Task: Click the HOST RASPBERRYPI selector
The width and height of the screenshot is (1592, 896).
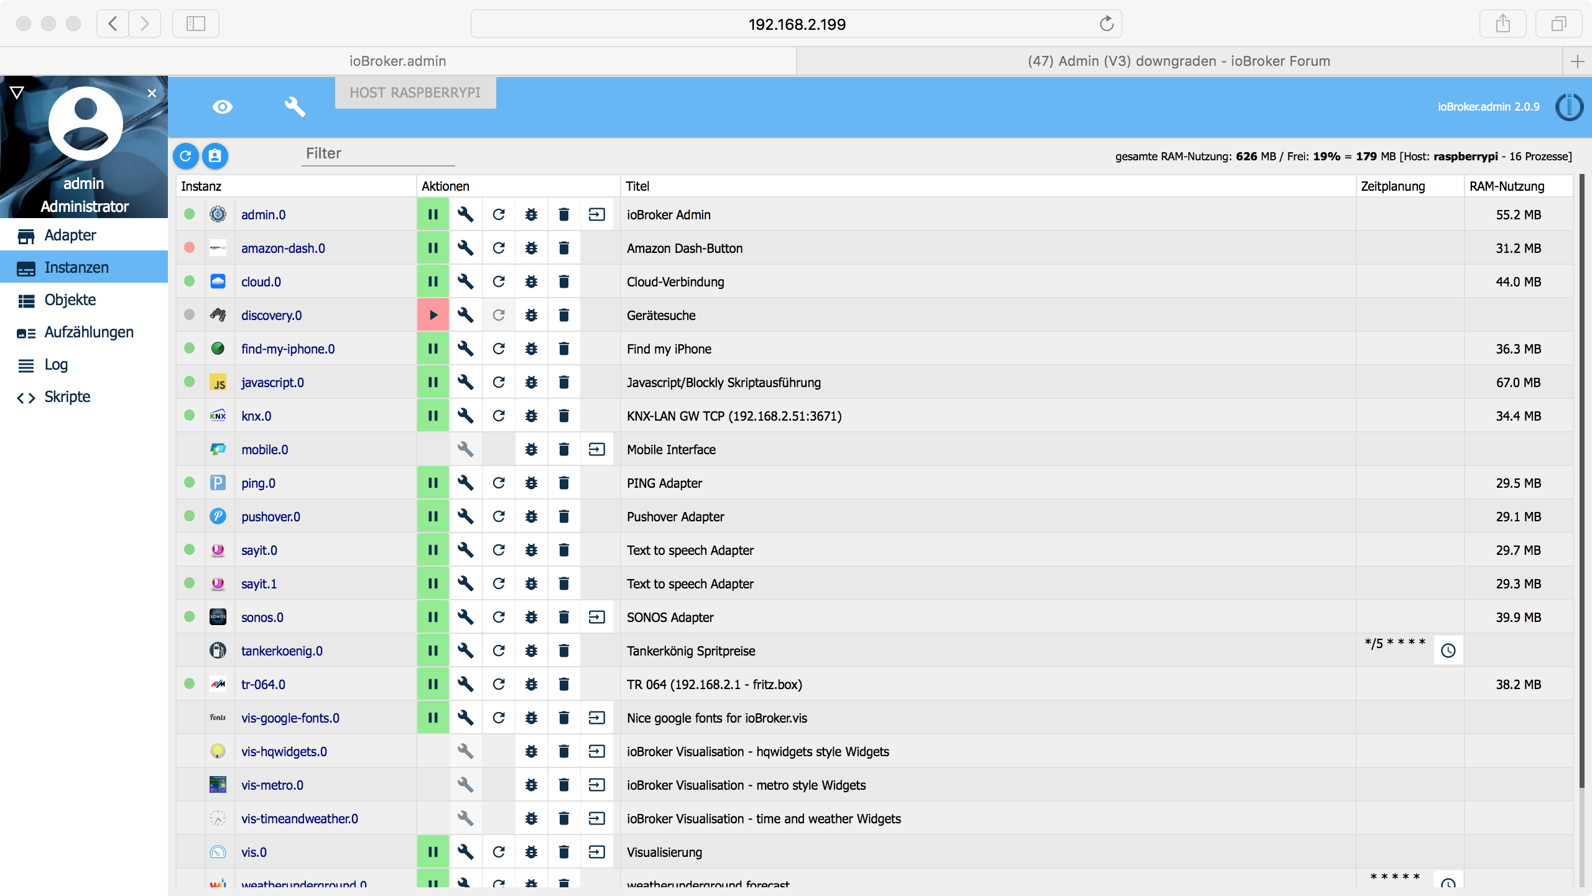Action: (x=415, y=93)
